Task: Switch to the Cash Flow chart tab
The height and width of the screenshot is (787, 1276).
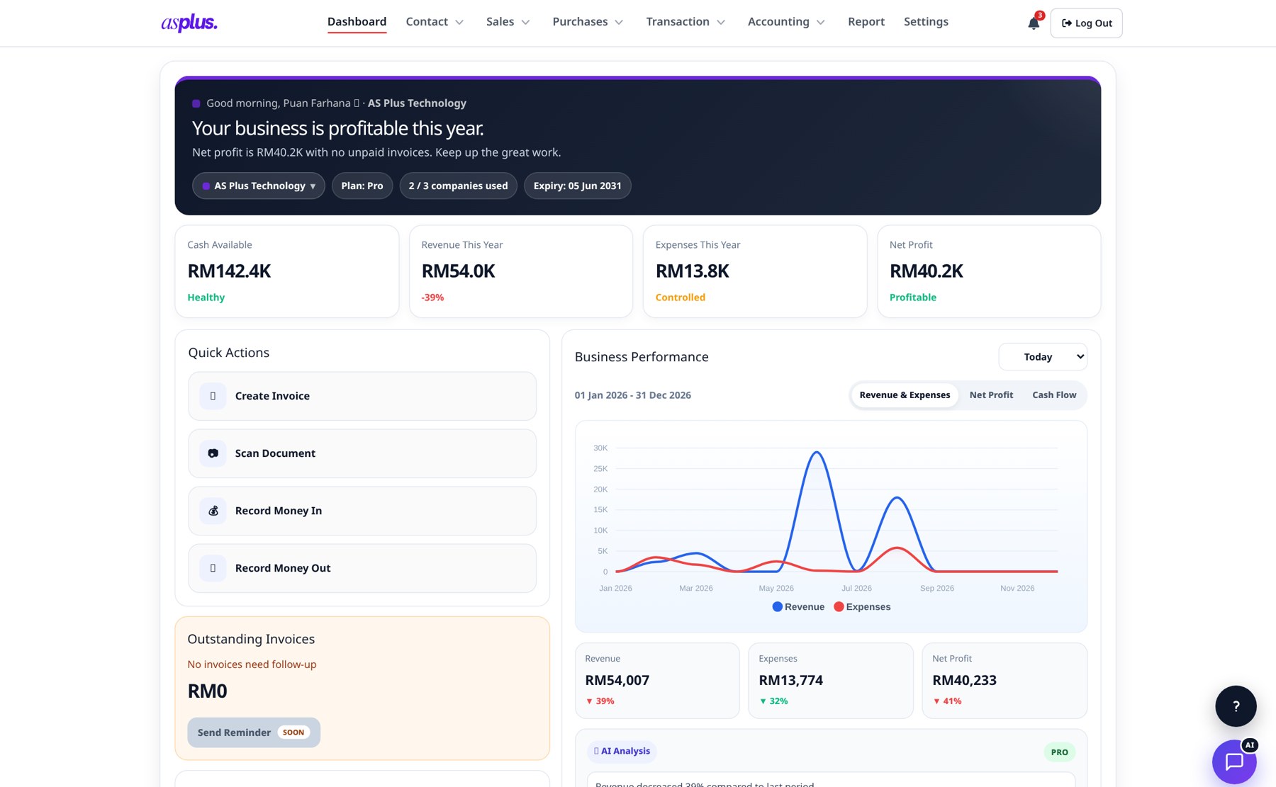Action: 1054,395
